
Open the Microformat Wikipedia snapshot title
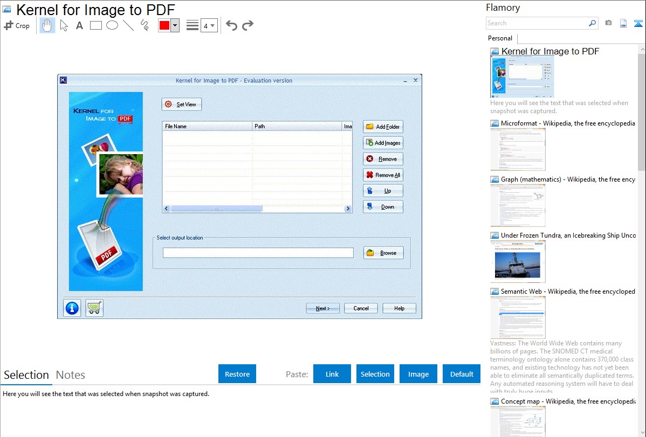coord(568,123)
